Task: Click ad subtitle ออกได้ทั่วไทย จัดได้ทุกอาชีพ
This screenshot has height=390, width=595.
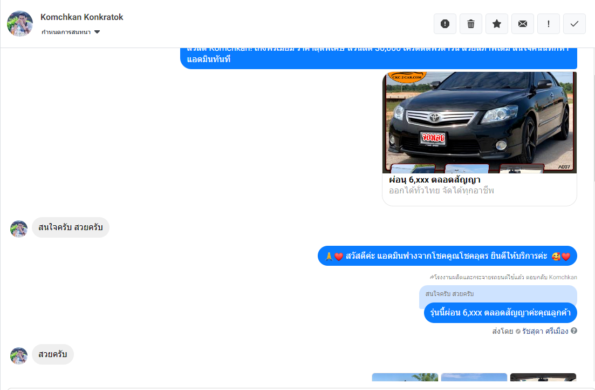Action: (x=441, y=191)
